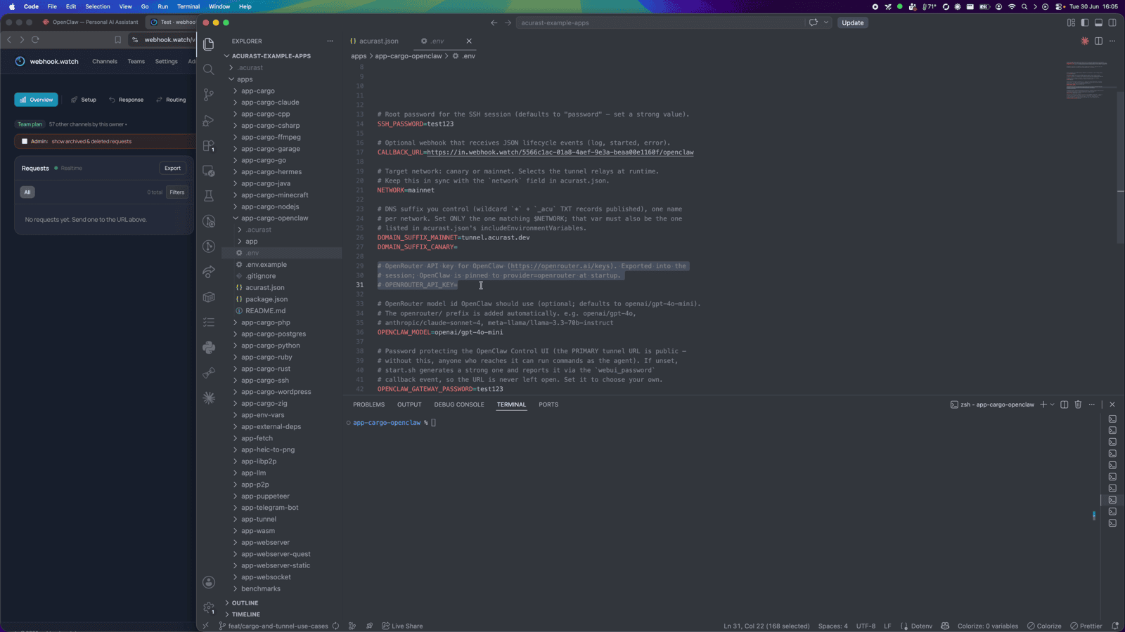The image size is (1125, 632).
Task: Open the Explorer view in activity bar
Action: [x=209, y=44]
